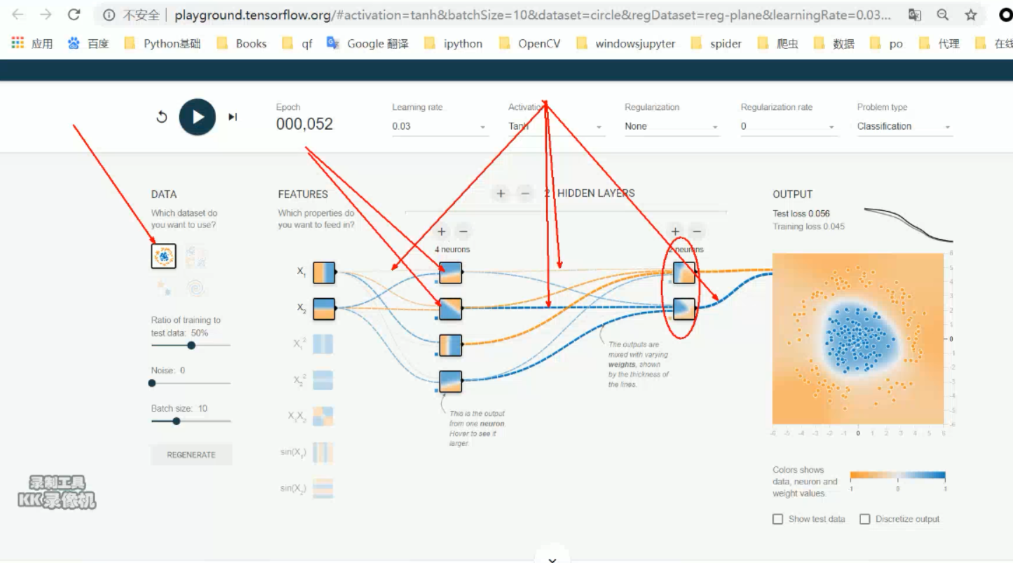Screen dimensions: 1013x563
Task: Open the Regularization dropdown
Action: tap(672, 127)
